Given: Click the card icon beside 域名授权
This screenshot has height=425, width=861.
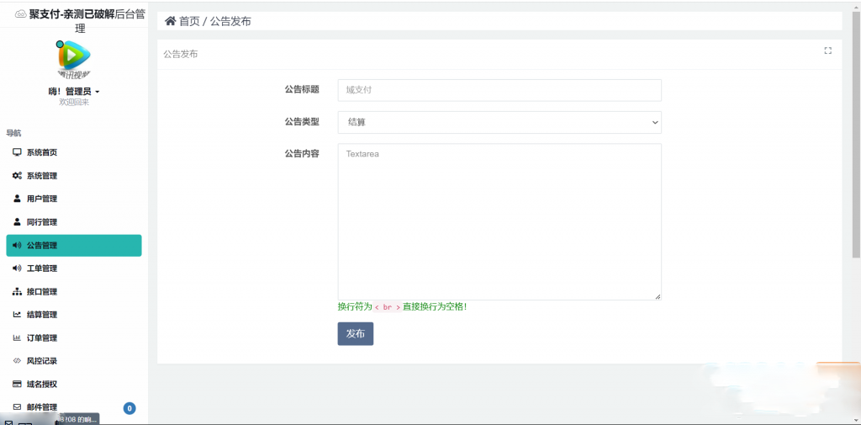Looking at the screenshot, I should 17,384.
